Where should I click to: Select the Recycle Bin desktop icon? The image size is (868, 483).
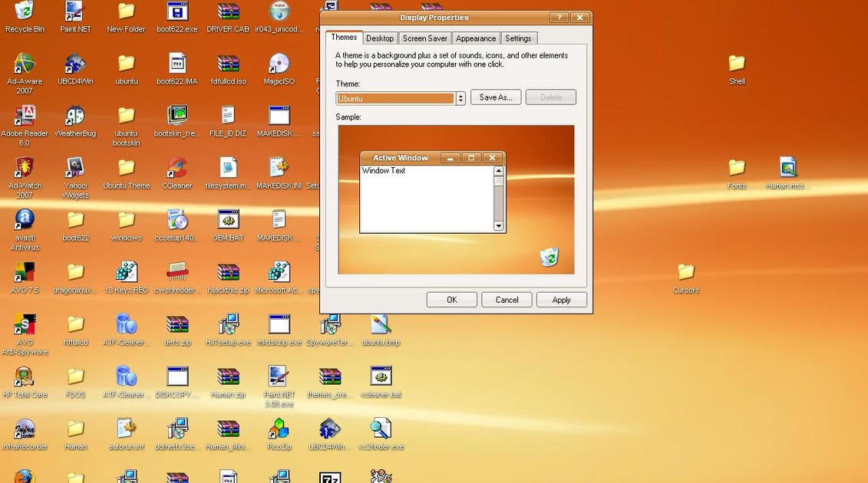click(x=25, y=11)
